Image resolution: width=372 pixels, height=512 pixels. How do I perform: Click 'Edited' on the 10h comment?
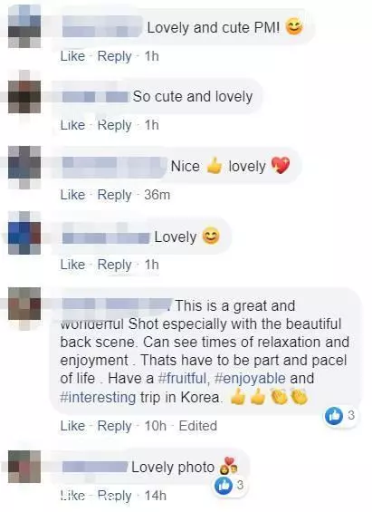198,426
